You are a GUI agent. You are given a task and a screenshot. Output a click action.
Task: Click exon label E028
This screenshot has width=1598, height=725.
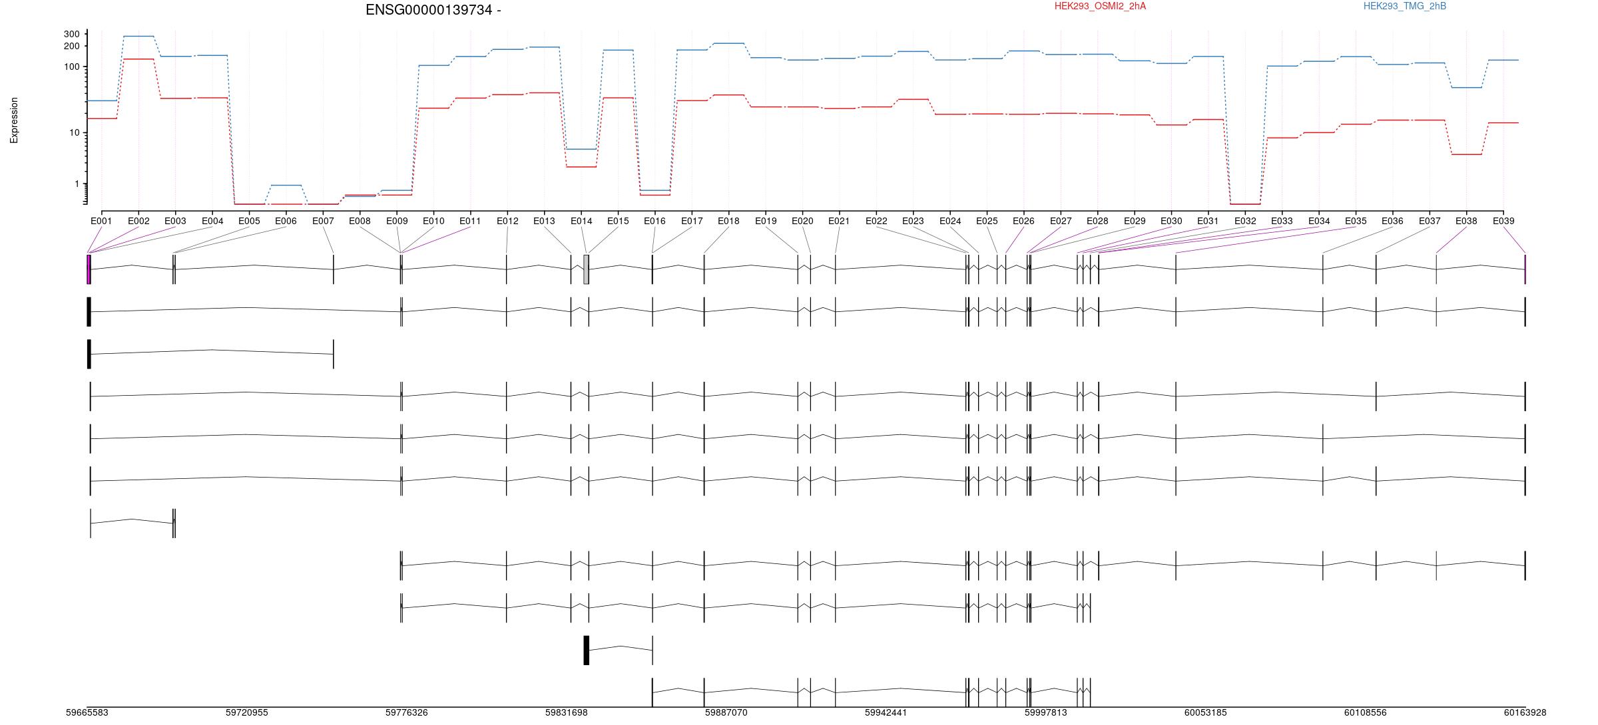1097,221
